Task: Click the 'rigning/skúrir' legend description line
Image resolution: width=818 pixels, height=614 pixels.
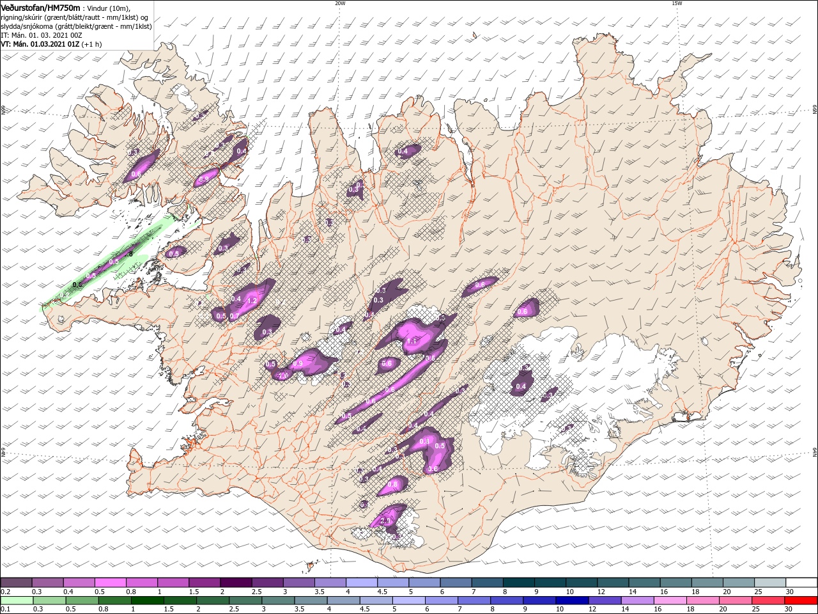Action: pos(74,17)
